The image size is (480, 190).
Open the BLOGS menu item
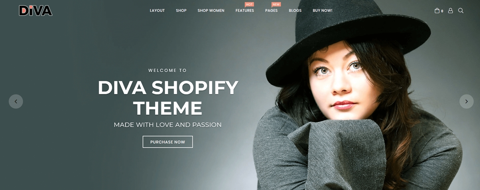point(295,11)
